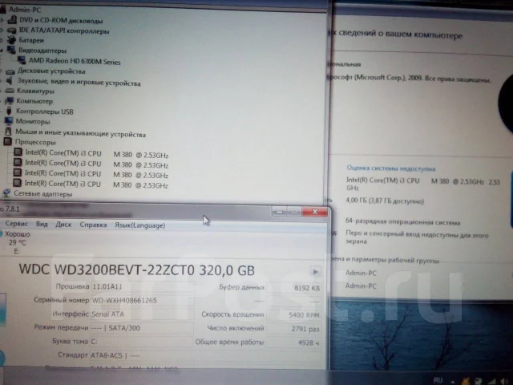The image size is (513, 385).
Task: Click the Звуковые, видео и игровые устройства icon
Action: (x=10, y=80)
